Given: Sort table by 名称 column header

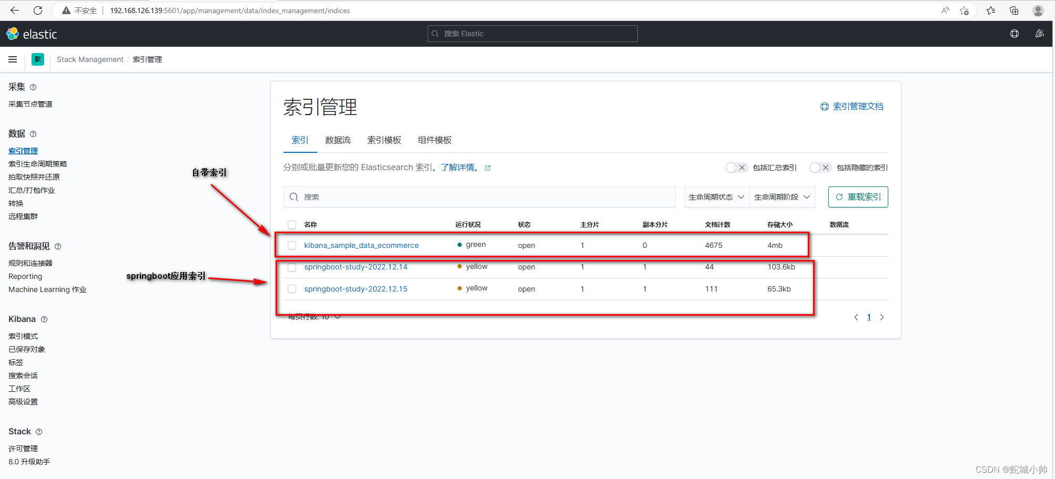Looking at the screenshot, I should pyautogui.click(x=310, y=225).
